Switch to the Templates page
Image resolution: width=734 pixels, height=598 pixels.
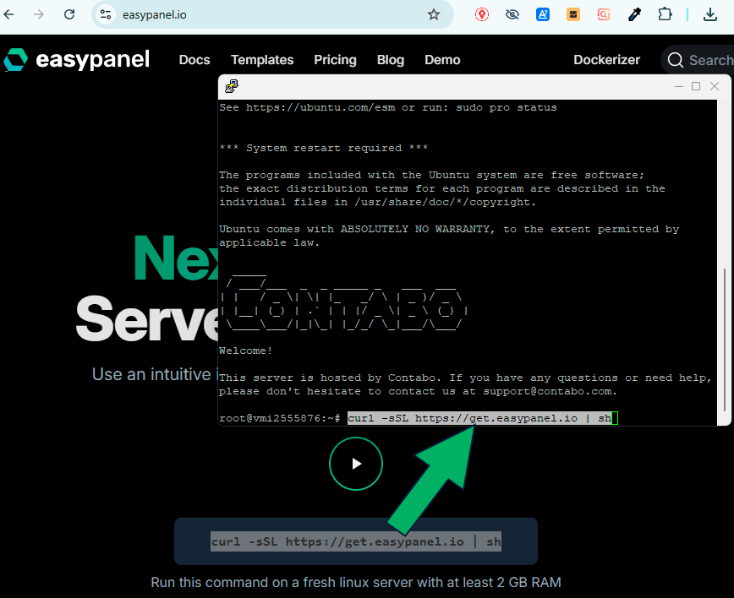point(262,60)
